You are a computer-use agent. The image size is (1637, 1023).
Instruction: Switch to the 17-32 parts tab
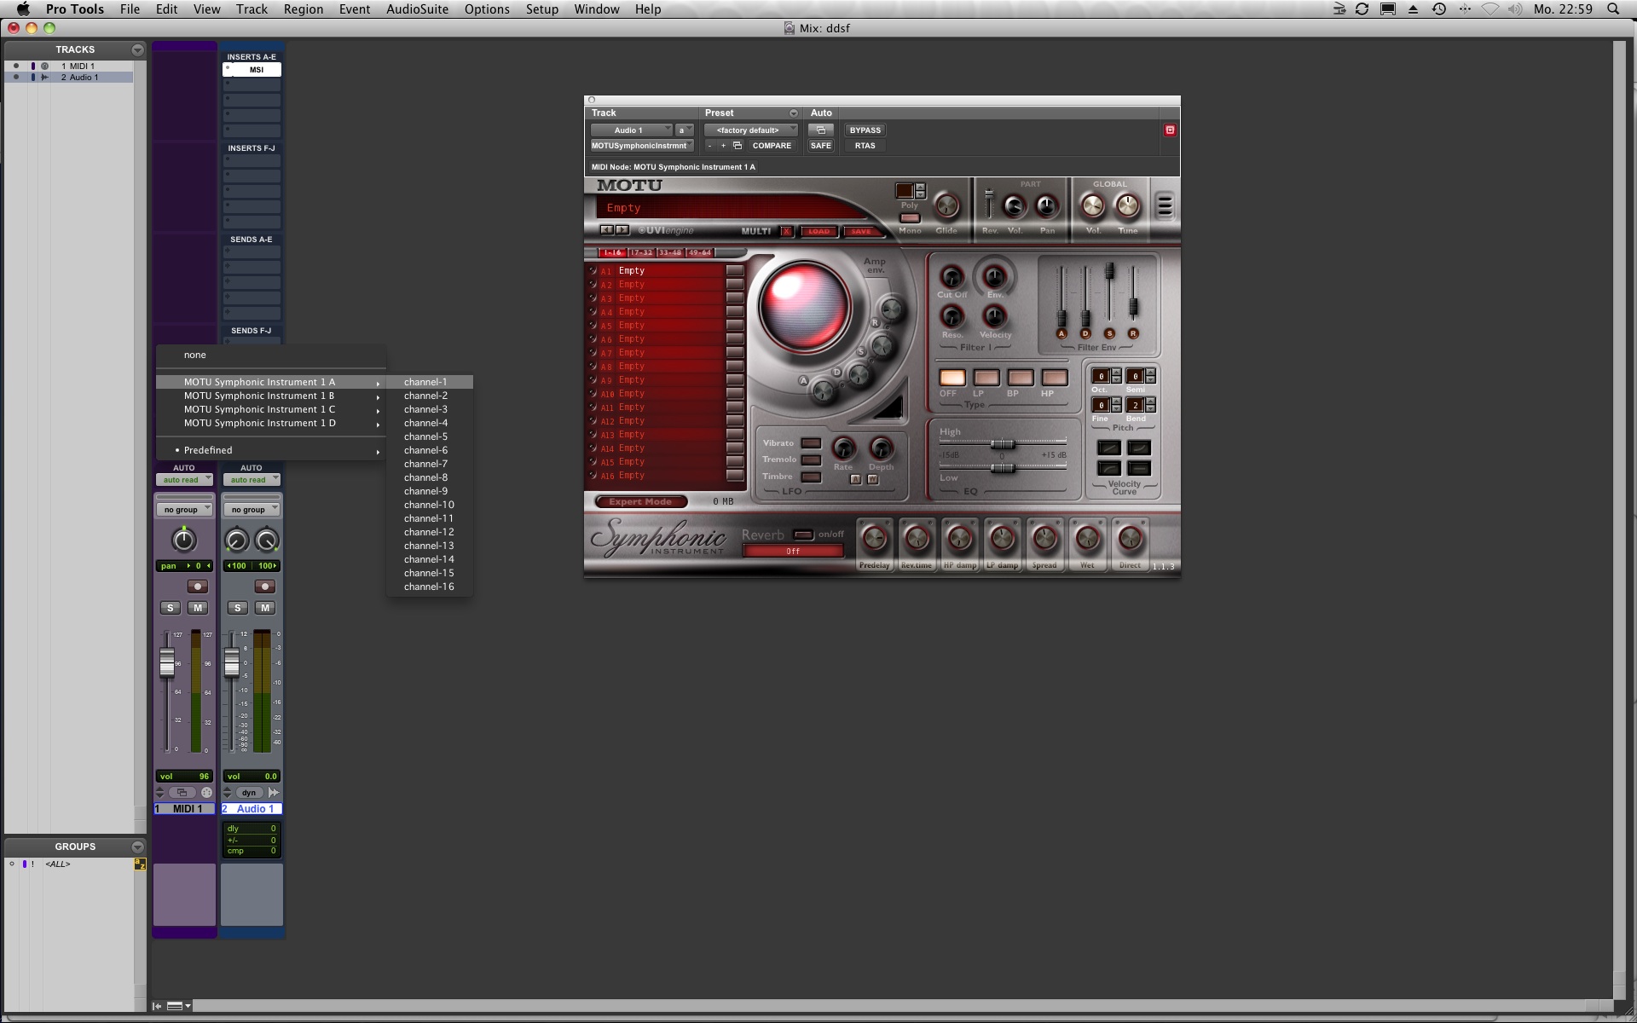pyautogui.click(x=641, y=253)
